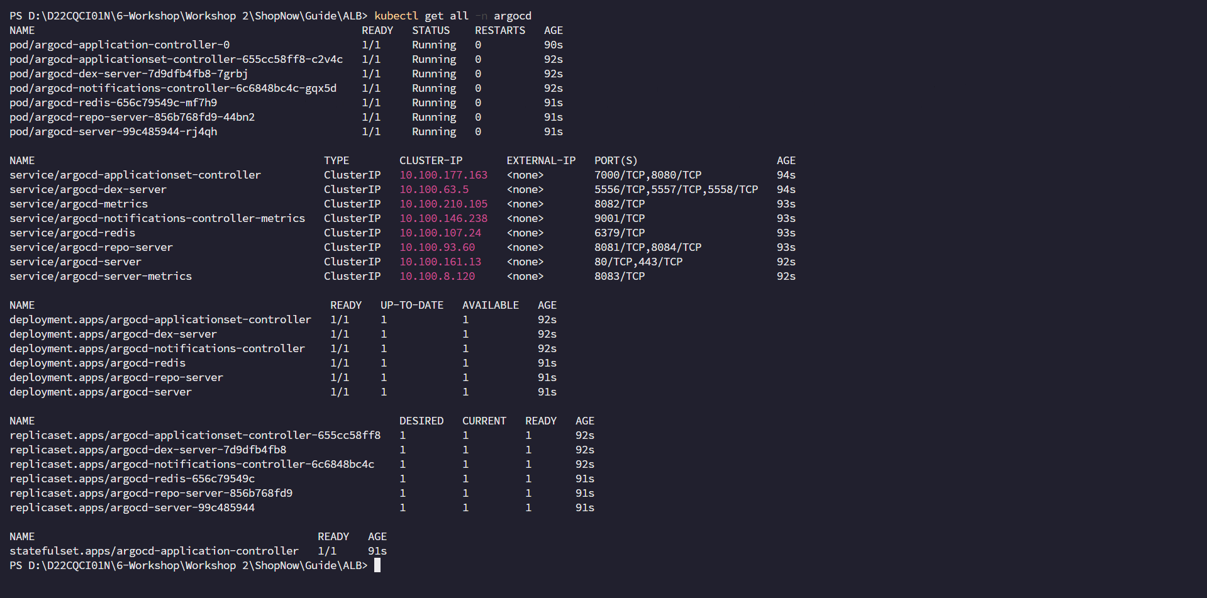Click the cluster IP 10.100.63.5
Image resolution: width=1207 pixels, height=598 pixels.
(434, 189)
